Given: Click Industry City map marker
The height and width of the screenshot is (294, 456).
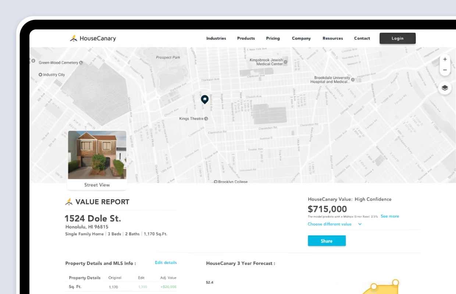Looking at the screenshot, I should [40, 75].
